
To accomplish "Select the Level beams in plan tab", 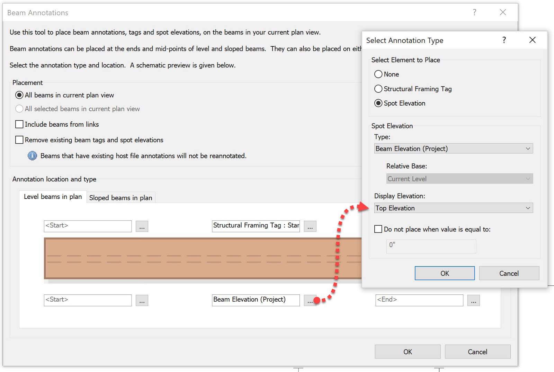I will click(x=53, y=197).
